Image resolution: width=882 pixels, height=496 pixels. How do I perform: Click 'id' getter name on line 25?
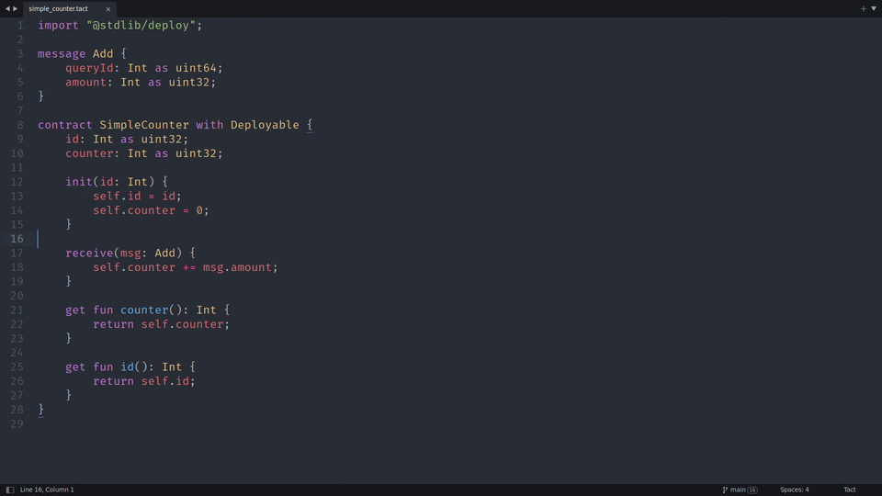(127, 366)
